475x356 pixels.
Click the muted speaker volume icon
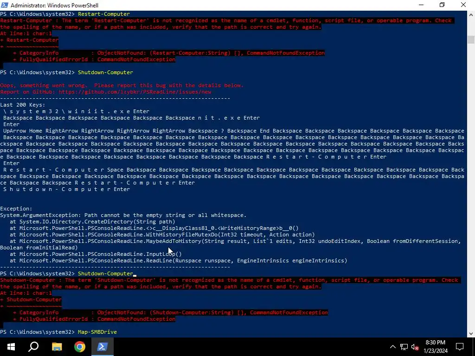click(415, 347)
